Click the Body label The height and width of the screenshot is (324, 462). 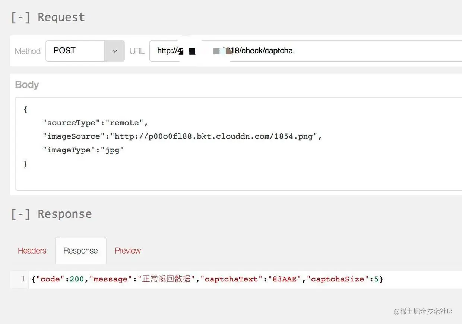[27, 85]
